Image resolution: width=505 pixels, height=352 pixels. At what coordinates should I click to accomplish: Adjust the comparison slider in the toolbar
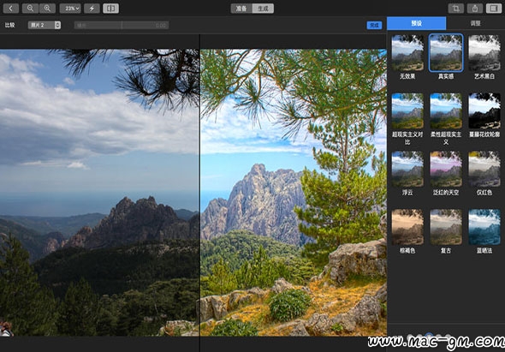click(122, 25)
